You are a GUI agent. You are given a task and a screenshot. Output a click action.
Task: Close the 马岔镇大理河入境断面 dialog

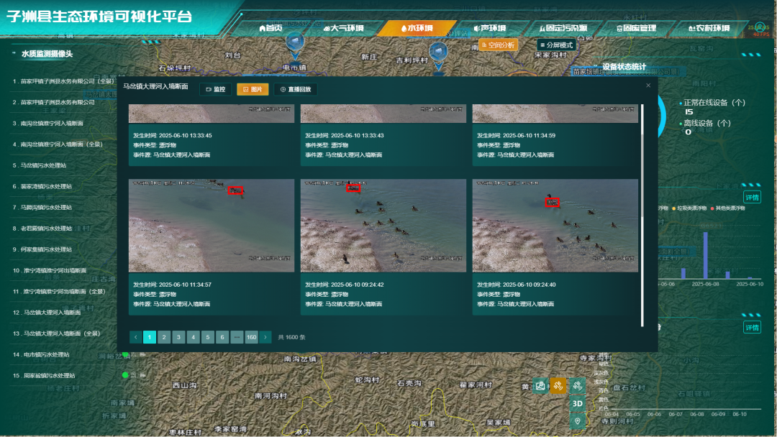point(647,86)
